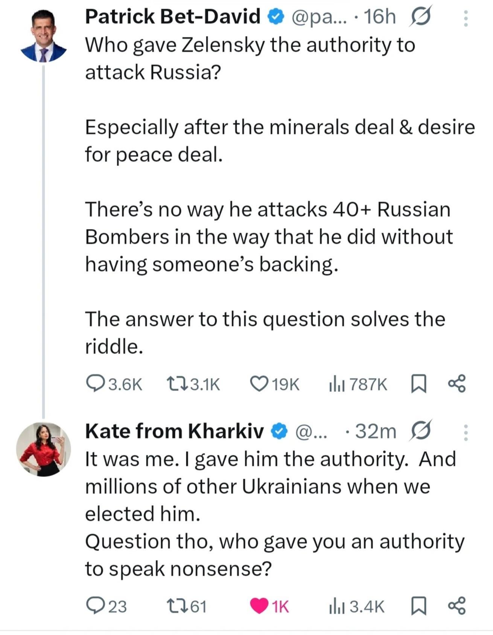Open Grok icon on Patrick's tweet
Viewport: 493px width, 635px height.
pyautogui.click(x=420, y=17)
